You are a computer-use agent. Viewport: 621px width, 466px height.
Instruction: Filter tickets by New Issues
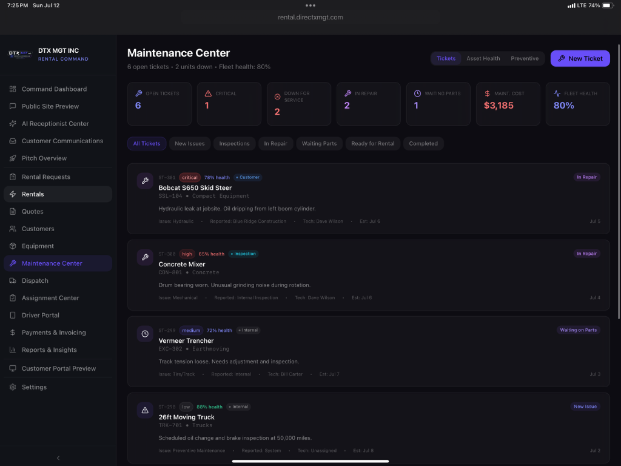pos(190,143)
